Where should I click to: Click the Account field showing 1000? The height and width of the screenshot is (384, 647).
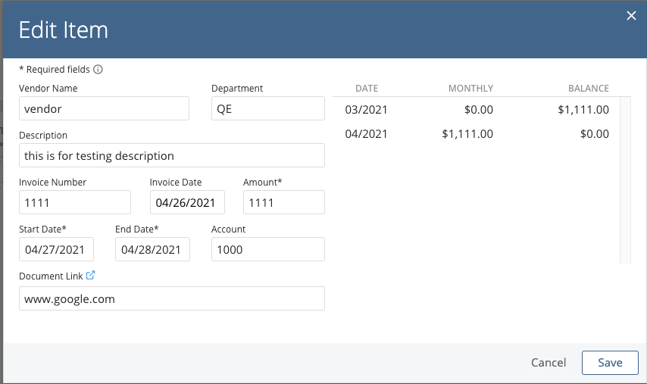(267, 249)
